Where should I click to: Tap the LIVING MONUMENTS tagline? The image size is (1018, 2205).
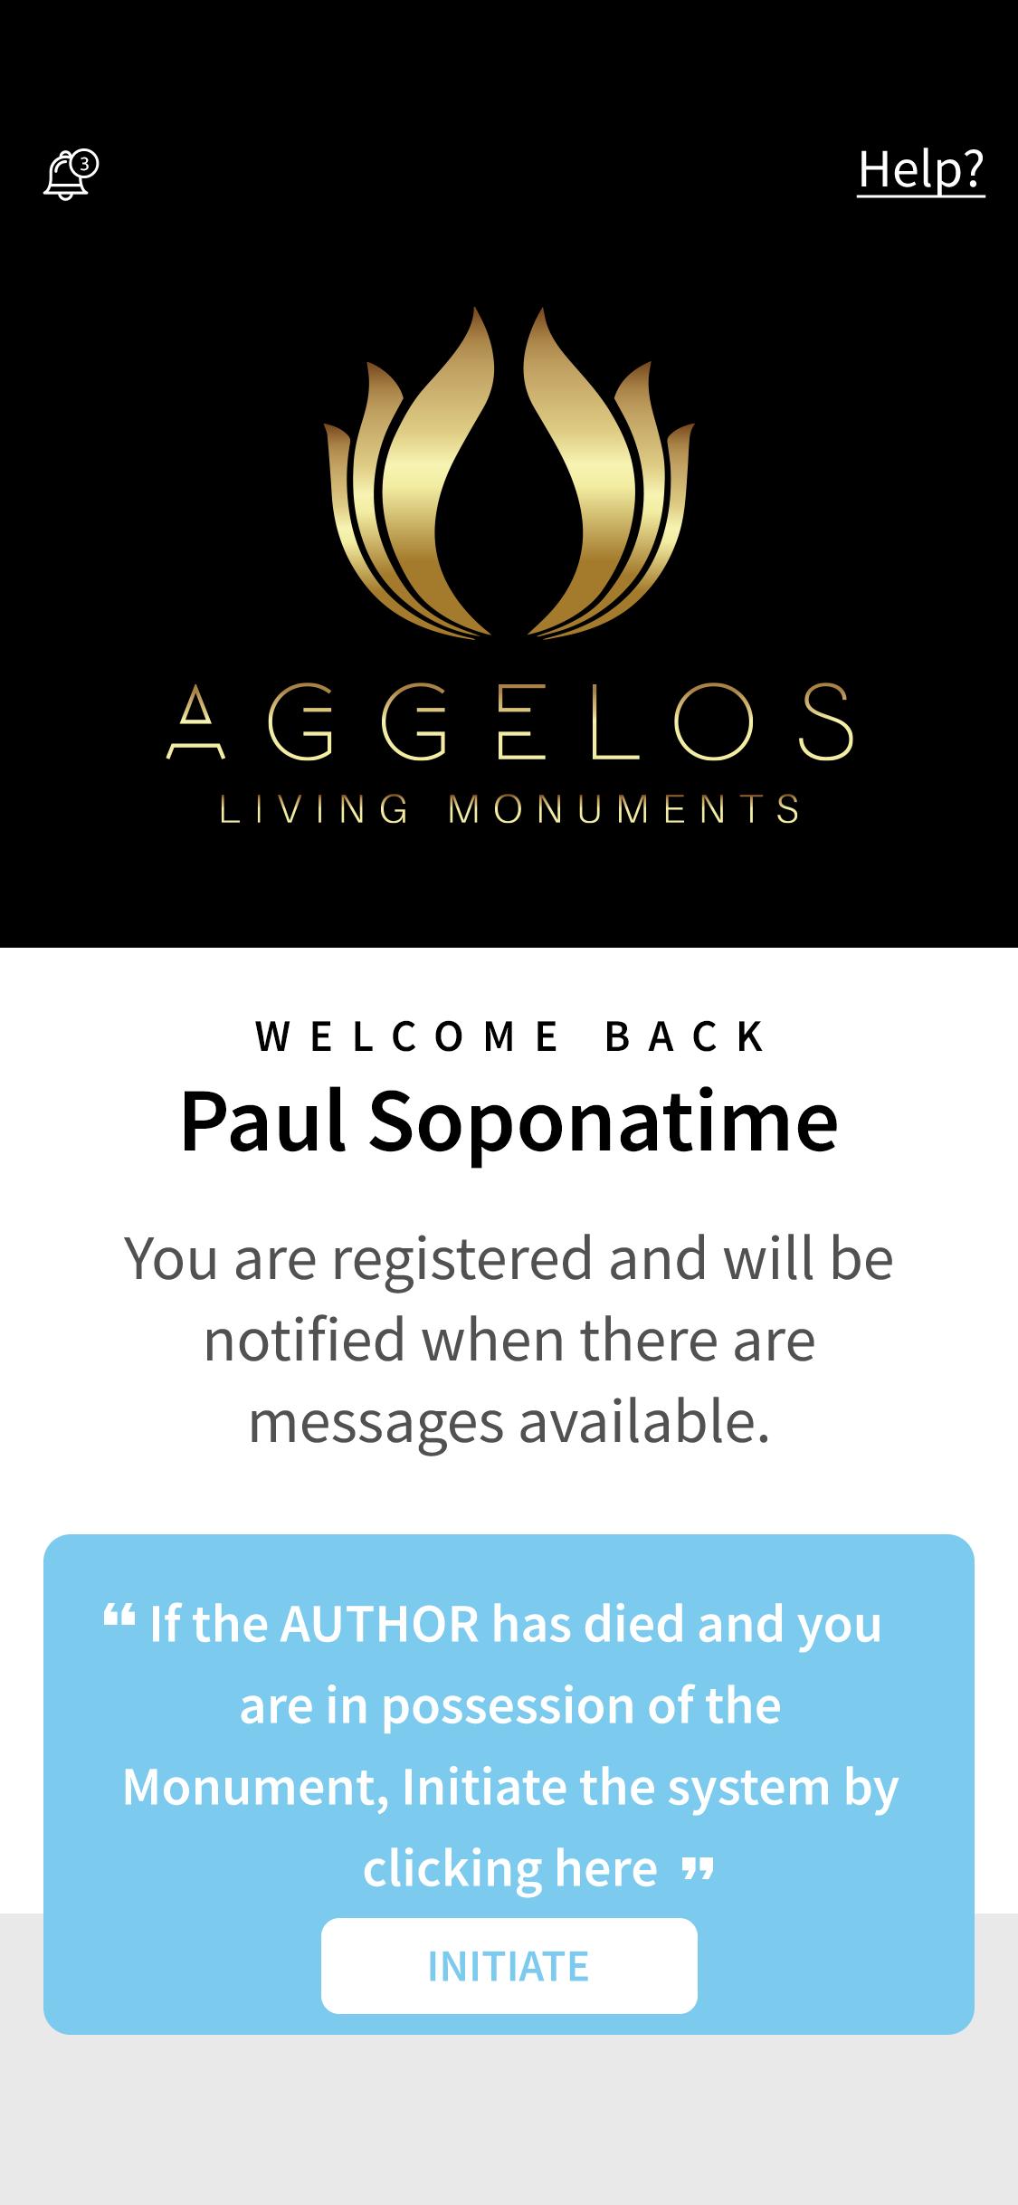(509, 809)
